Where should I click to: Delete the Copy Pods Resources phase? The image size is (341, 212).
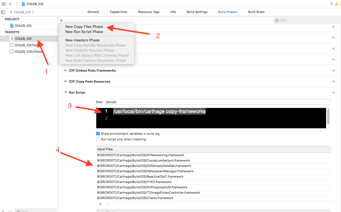[333, 81]
